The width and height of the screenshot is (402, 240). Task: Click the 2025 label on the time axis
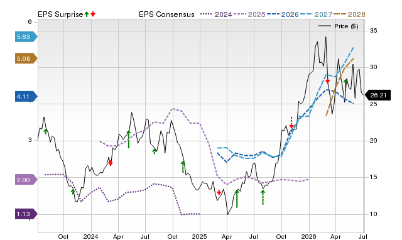200,236
